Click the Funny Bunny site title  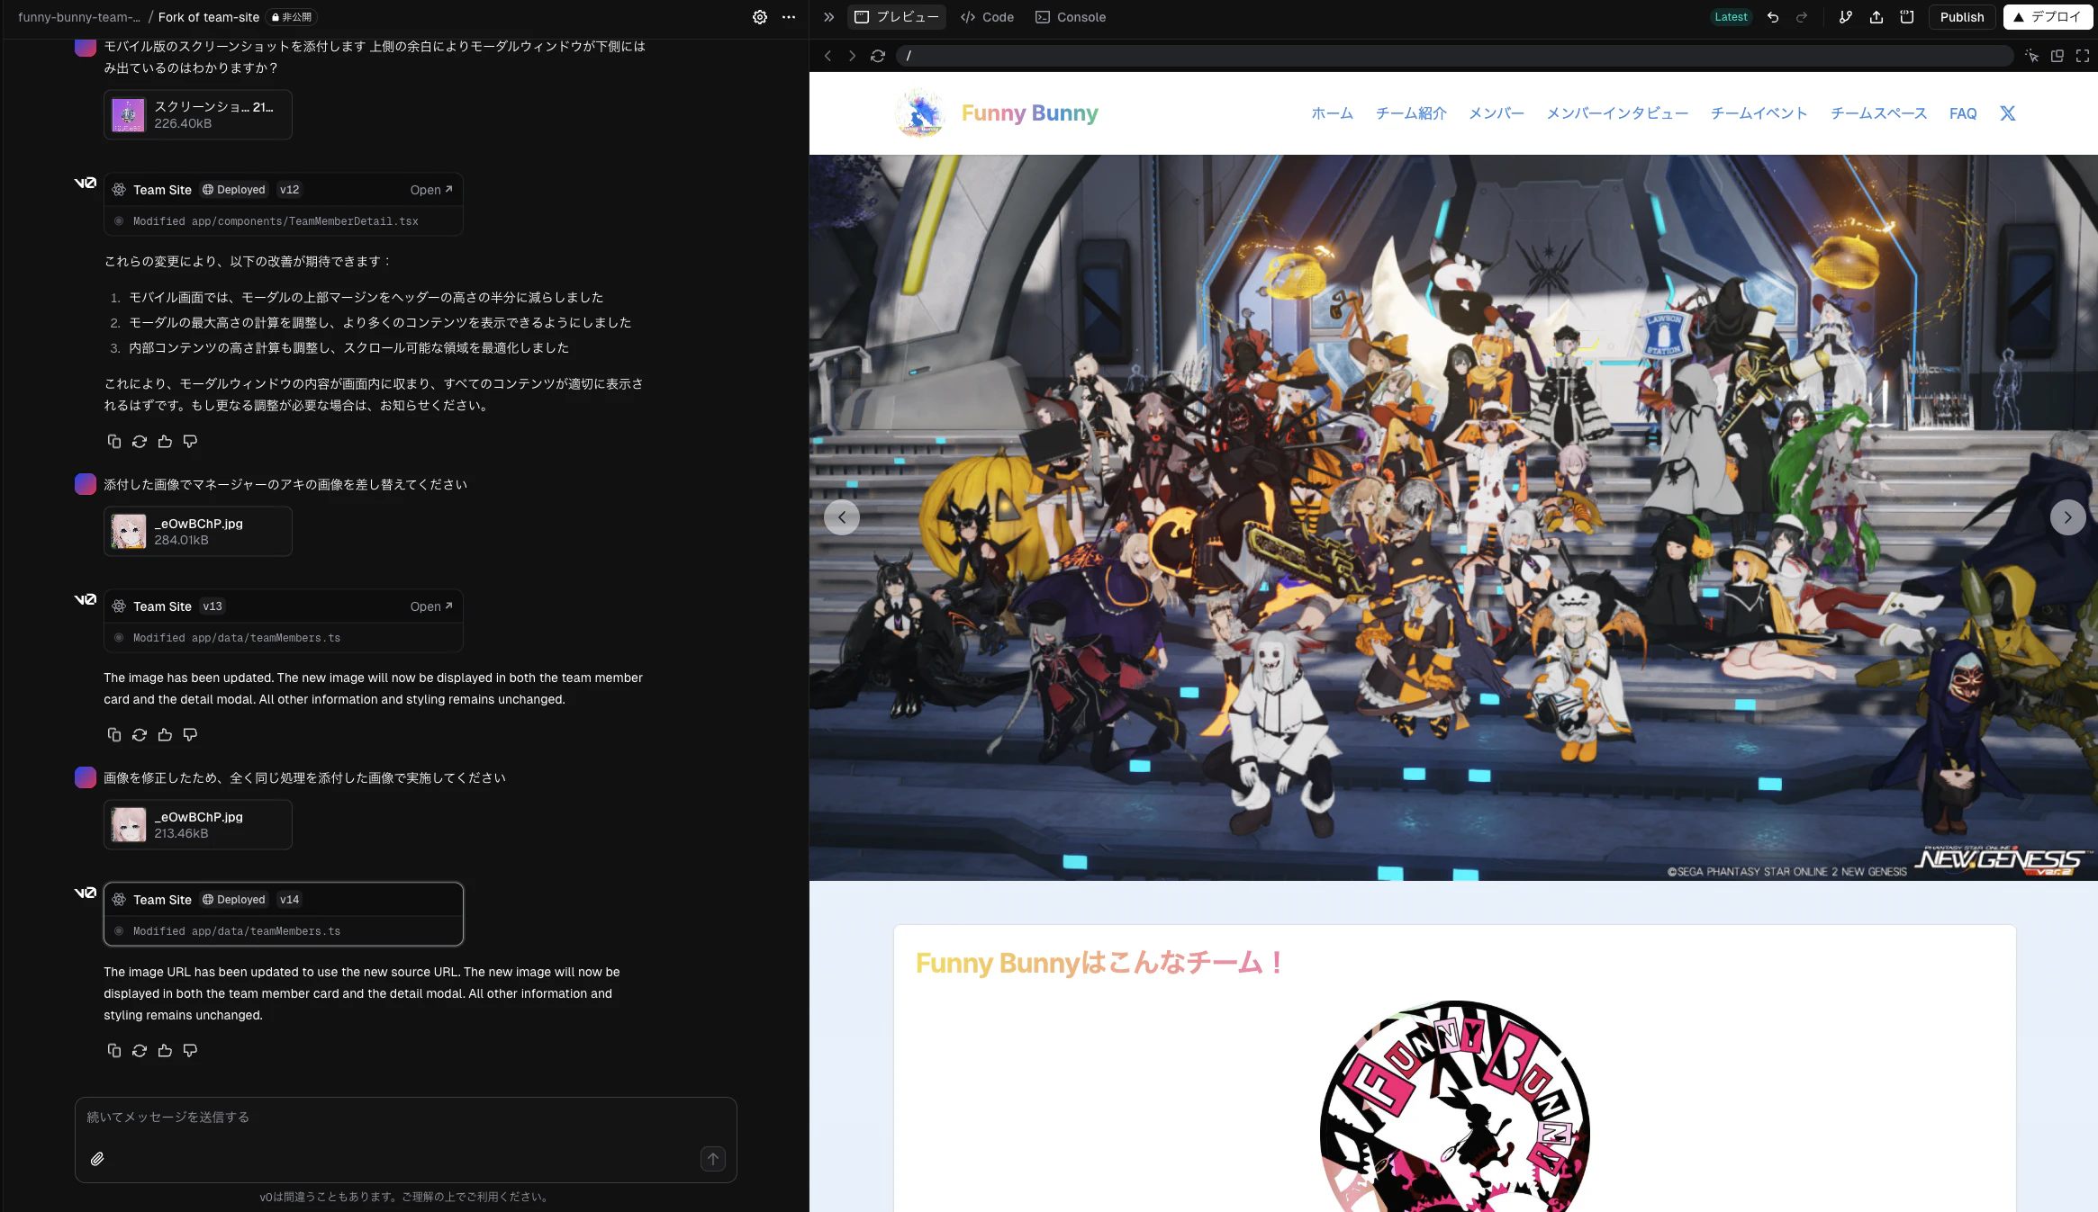click(x=1029, y=113)
